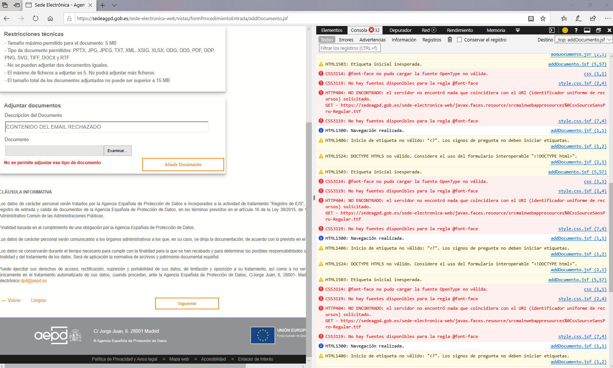Click the Filtrar los registros input
Screen dimensions: 613x368
[350, 48]
